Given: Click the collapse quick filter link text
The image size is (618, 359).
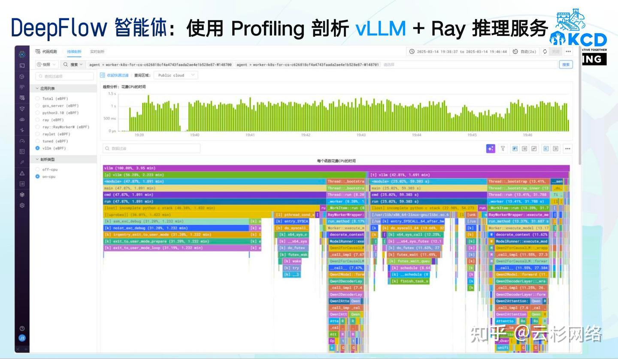Looking at the screenshot, I should pos(118,75).
